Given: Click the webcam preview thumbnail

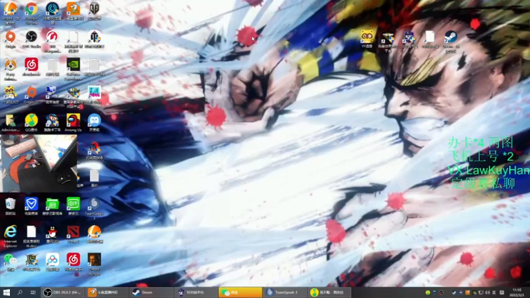Looking at the screenshot, I should click(38, 163).
